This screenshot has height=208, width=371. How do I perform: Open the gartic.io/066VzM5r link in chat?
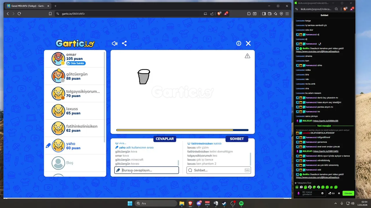coord(326,151)
